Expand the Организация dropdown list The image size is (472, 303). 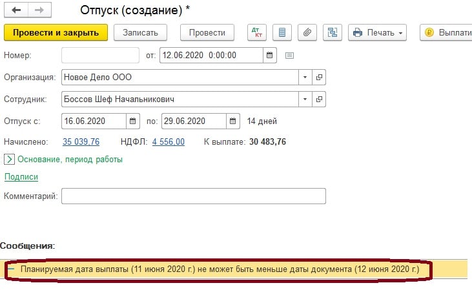point(304,78)
